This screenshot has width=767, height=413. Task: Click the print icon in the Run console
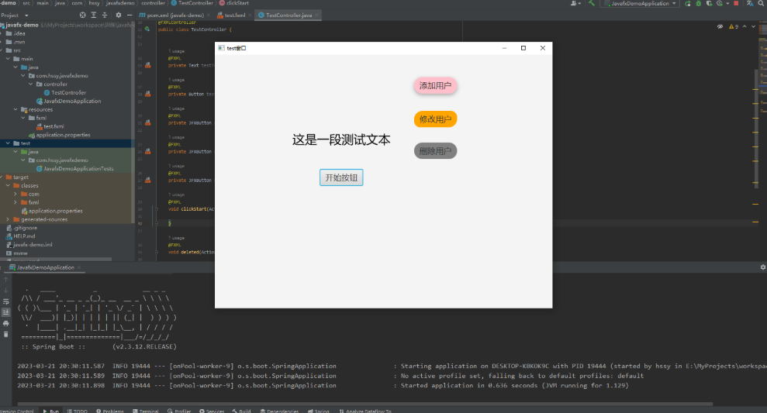6,323
